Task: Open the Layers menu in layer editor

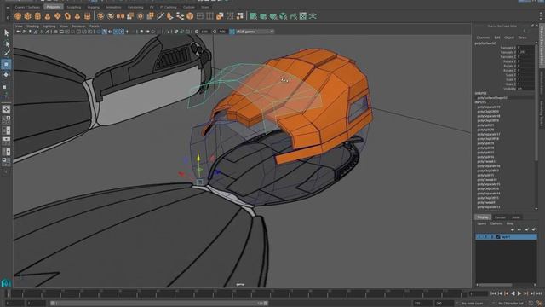Action: pos(482,223)
